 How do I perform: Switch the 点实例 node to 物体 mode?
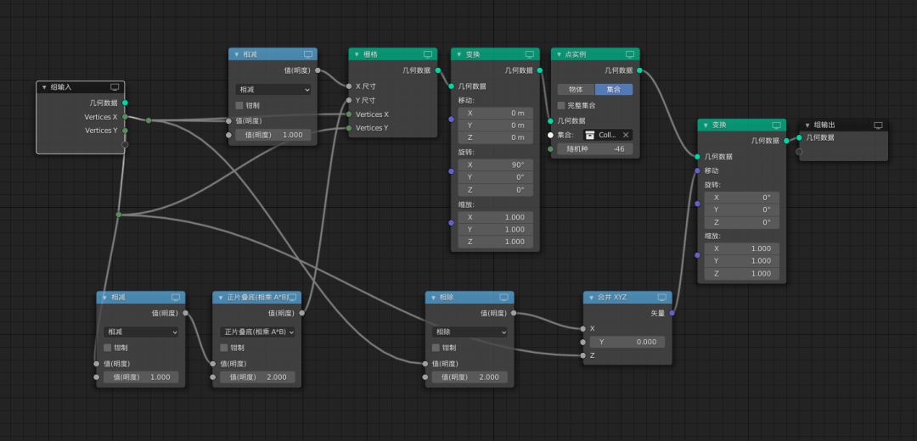pyautogui.click(x=576, y=89)
